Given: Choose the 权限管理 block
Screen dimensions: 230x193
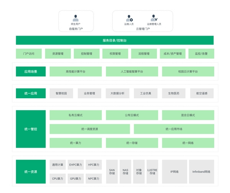Looking at the screenshot, I should [x=115, y=54].
